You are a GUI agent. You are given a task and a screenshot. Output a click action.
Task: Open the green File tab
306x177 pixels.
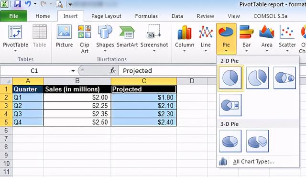tap(14, 16)
